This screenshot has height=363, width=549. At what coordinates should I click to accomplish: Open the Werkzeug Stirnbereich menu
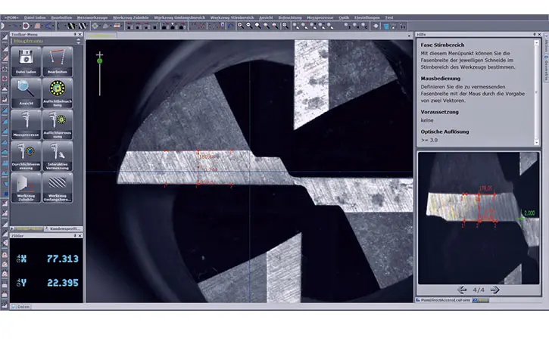pyautogui.click(x=230, y=16)
